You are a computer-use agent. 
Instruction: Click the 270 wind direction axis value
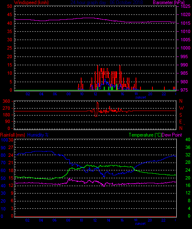tap(7, 109)
